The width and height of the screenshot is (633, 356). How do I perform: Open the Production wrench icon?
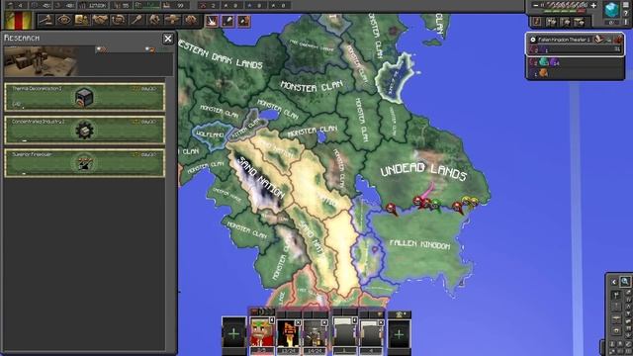[154, 20]
